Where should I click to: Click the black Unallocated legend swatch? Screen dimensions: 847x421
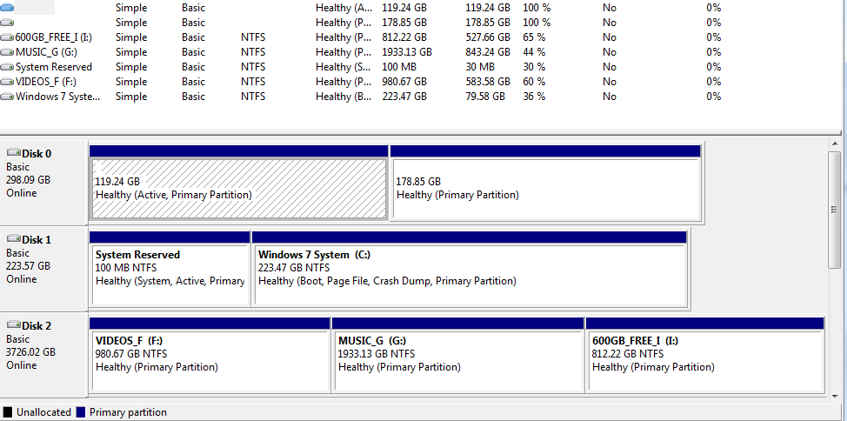(8, 412)
